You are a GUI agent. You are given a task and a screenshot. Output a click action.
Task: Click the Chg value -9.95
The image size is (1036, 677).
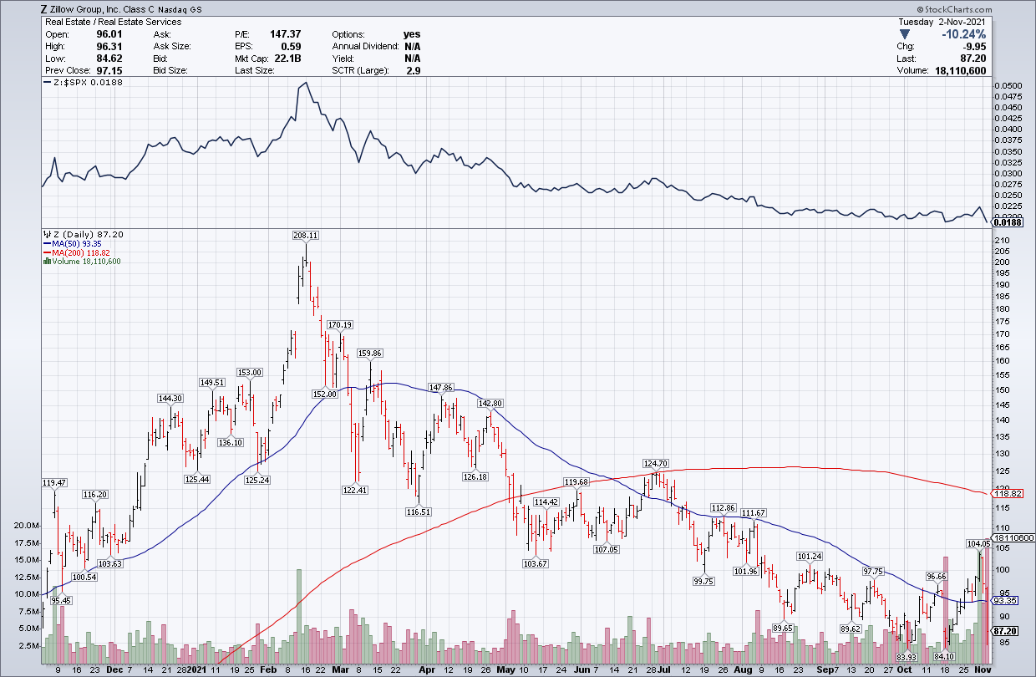pos(974,47)
